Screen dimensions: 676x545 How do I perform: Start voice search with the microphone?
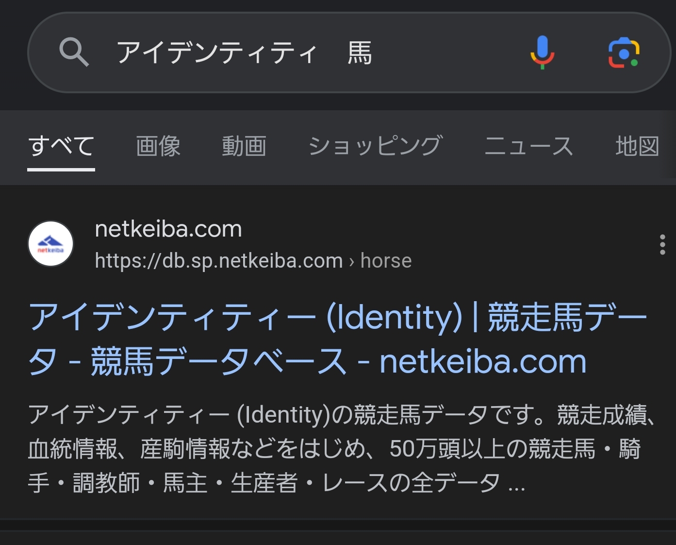(542, 52)
